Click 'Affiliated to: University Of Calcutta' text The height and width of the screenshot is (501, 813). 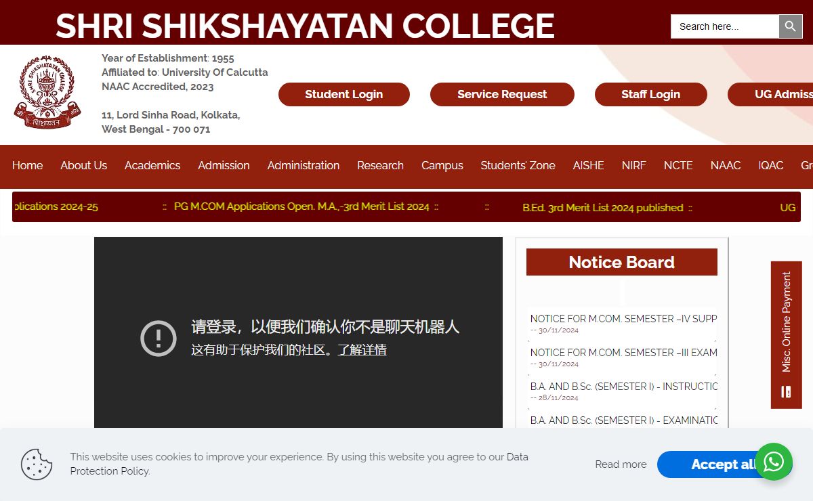click(185, 72)
